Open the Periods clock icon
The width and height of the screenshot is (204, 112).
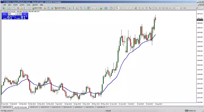point(106,8)
